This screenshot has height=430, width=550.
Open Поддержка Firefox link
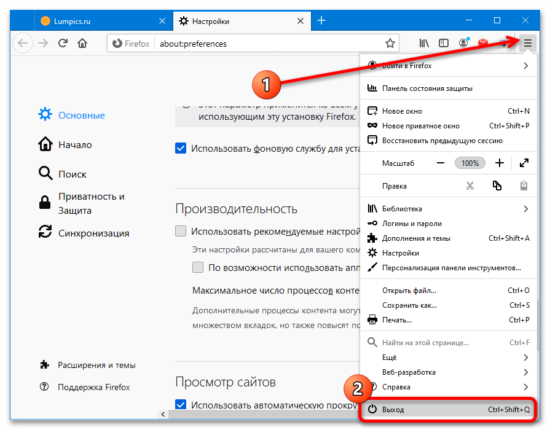(85, 387)
